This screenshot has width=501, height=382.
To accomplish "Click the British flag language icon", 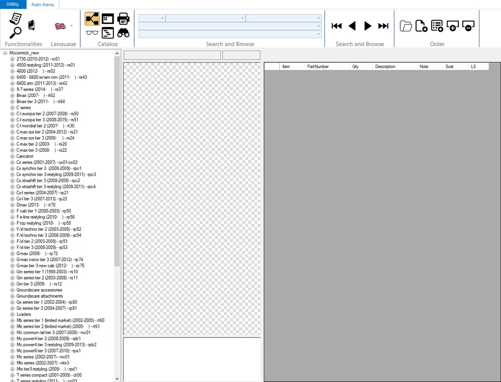I will point(60,26).
